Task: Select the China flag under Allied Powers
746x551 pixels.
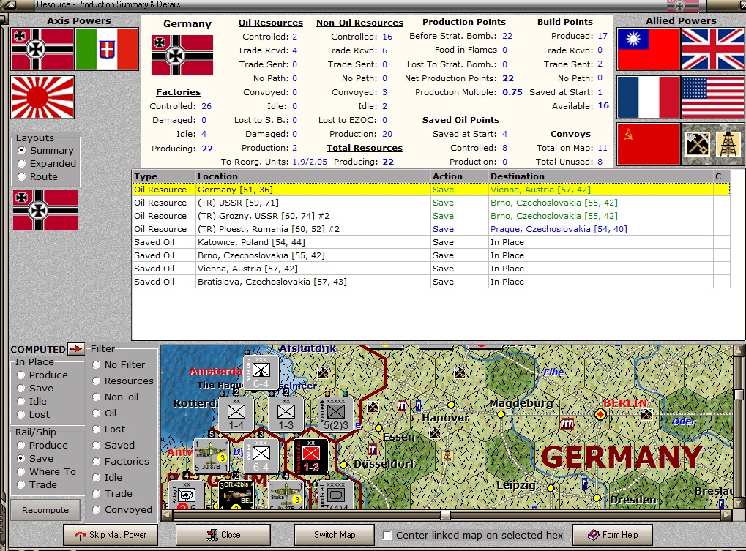Action: pos(649,49)
